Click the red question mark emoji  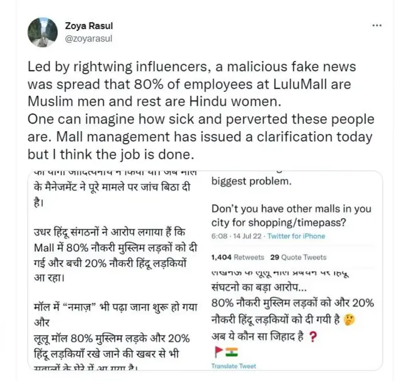[314, 336]
